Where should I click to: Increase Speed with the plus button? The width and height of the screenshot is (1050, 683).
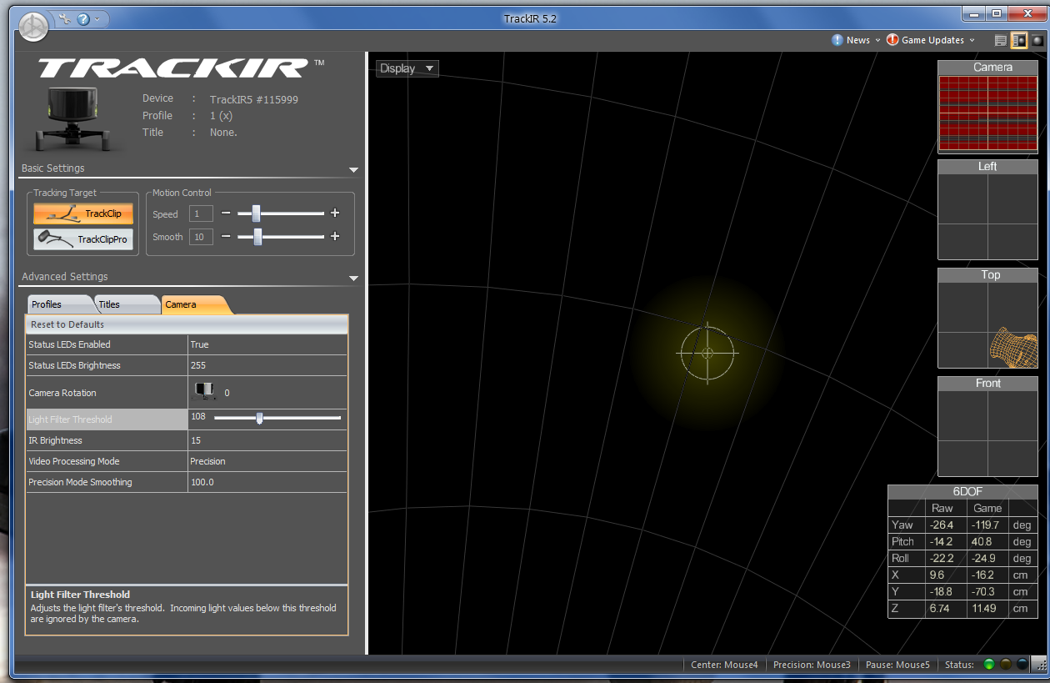tap(335, 213)
